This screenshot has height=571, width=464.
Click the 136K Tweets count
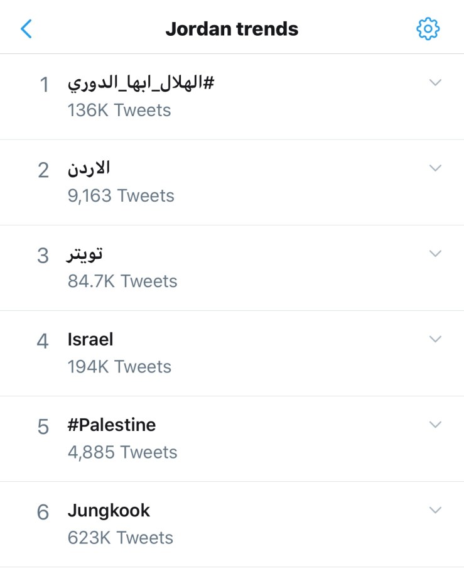tap(119, 111)
